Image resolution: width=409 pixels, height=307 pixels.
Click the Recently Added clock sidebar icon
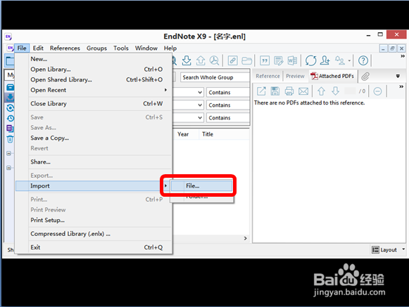click(x=10, y=118)
